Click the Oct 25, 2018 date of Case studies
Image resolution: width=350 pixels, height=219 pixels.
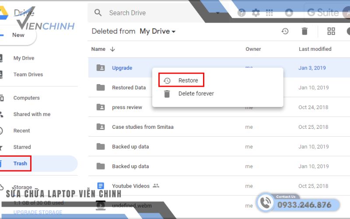pyautogui.click(x=313, y=127)
